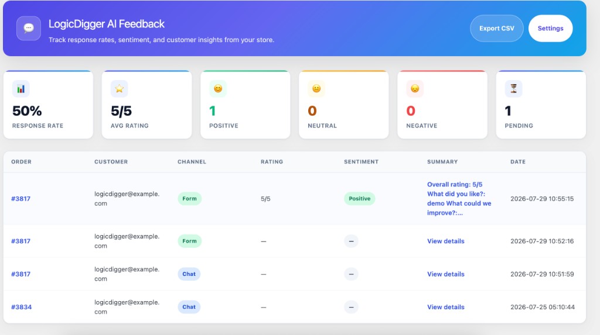Click View details for order #3834

coord(446,307)
